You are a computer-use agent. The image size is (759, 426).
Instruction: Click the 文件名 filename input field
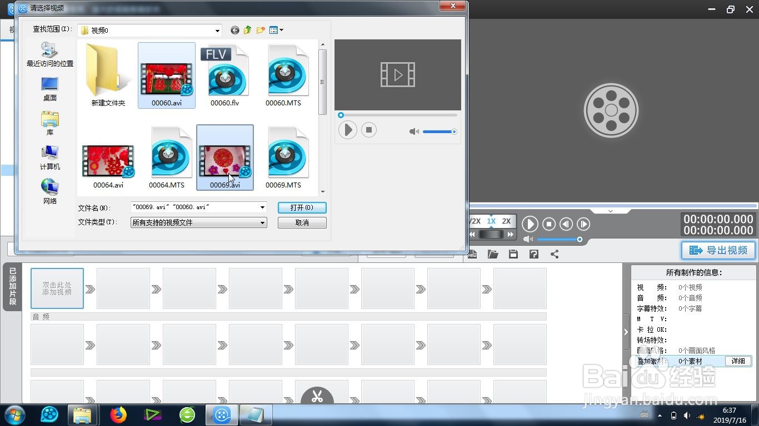point(194,207)
